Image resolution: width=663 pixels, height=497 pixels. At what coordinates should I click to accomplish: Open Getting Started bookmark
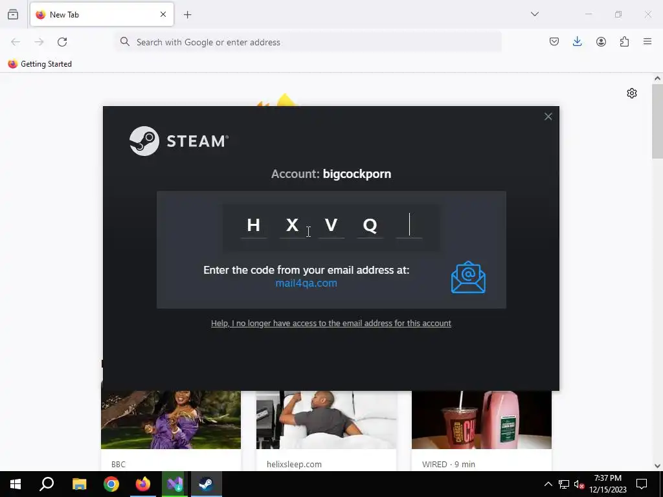coord(40,64)
